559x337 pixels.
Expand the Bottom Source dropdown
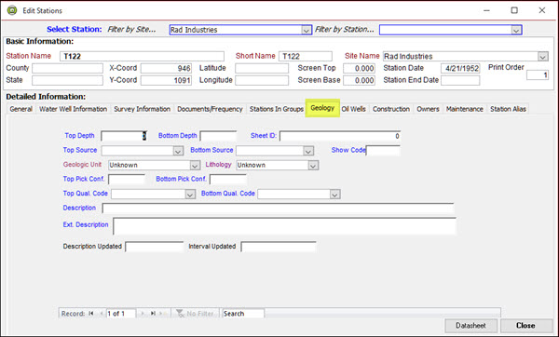tap(308, 151)
